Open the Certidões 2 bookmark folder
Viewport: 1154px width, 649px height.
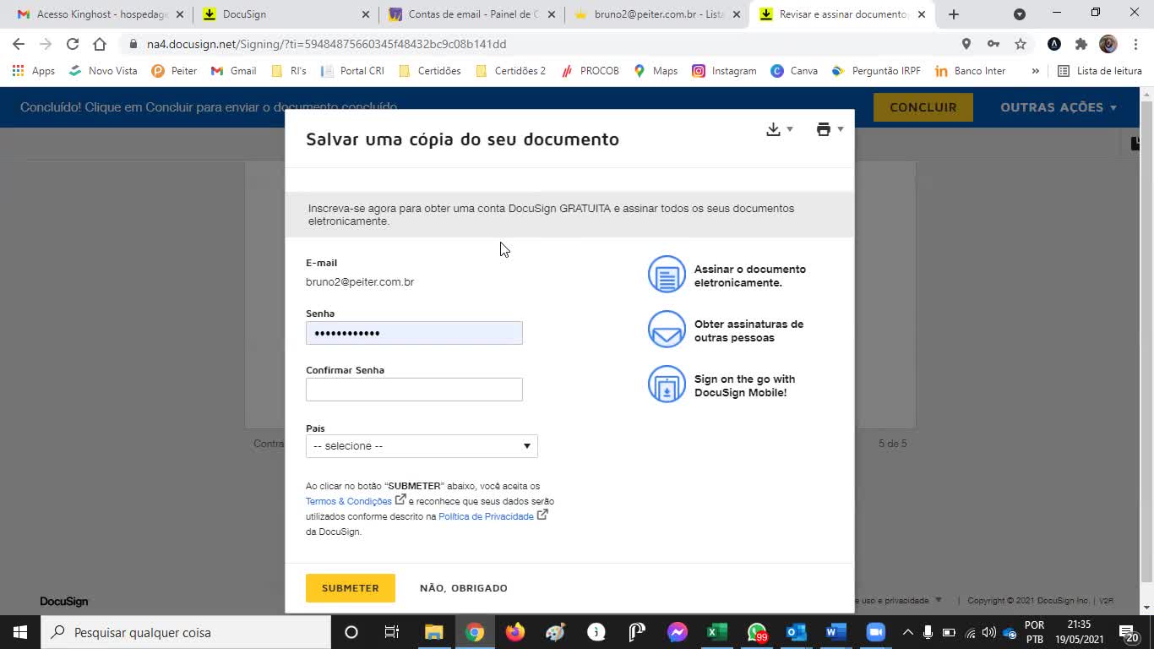510,71
